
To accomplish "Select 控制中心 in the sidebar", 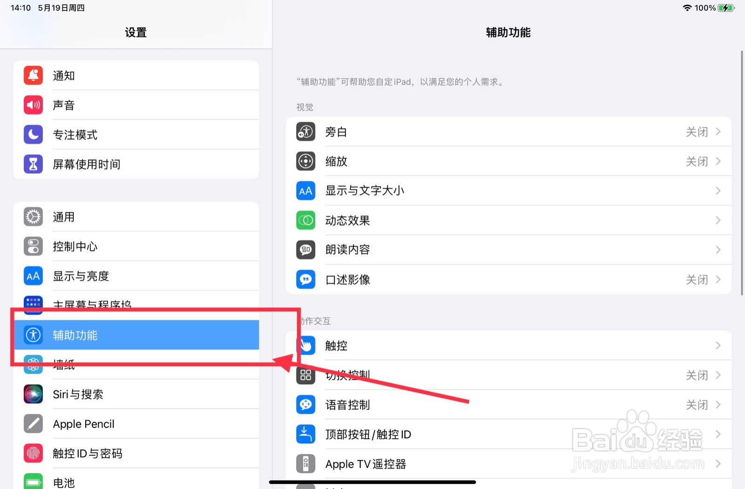I will (x=136, y=246).
